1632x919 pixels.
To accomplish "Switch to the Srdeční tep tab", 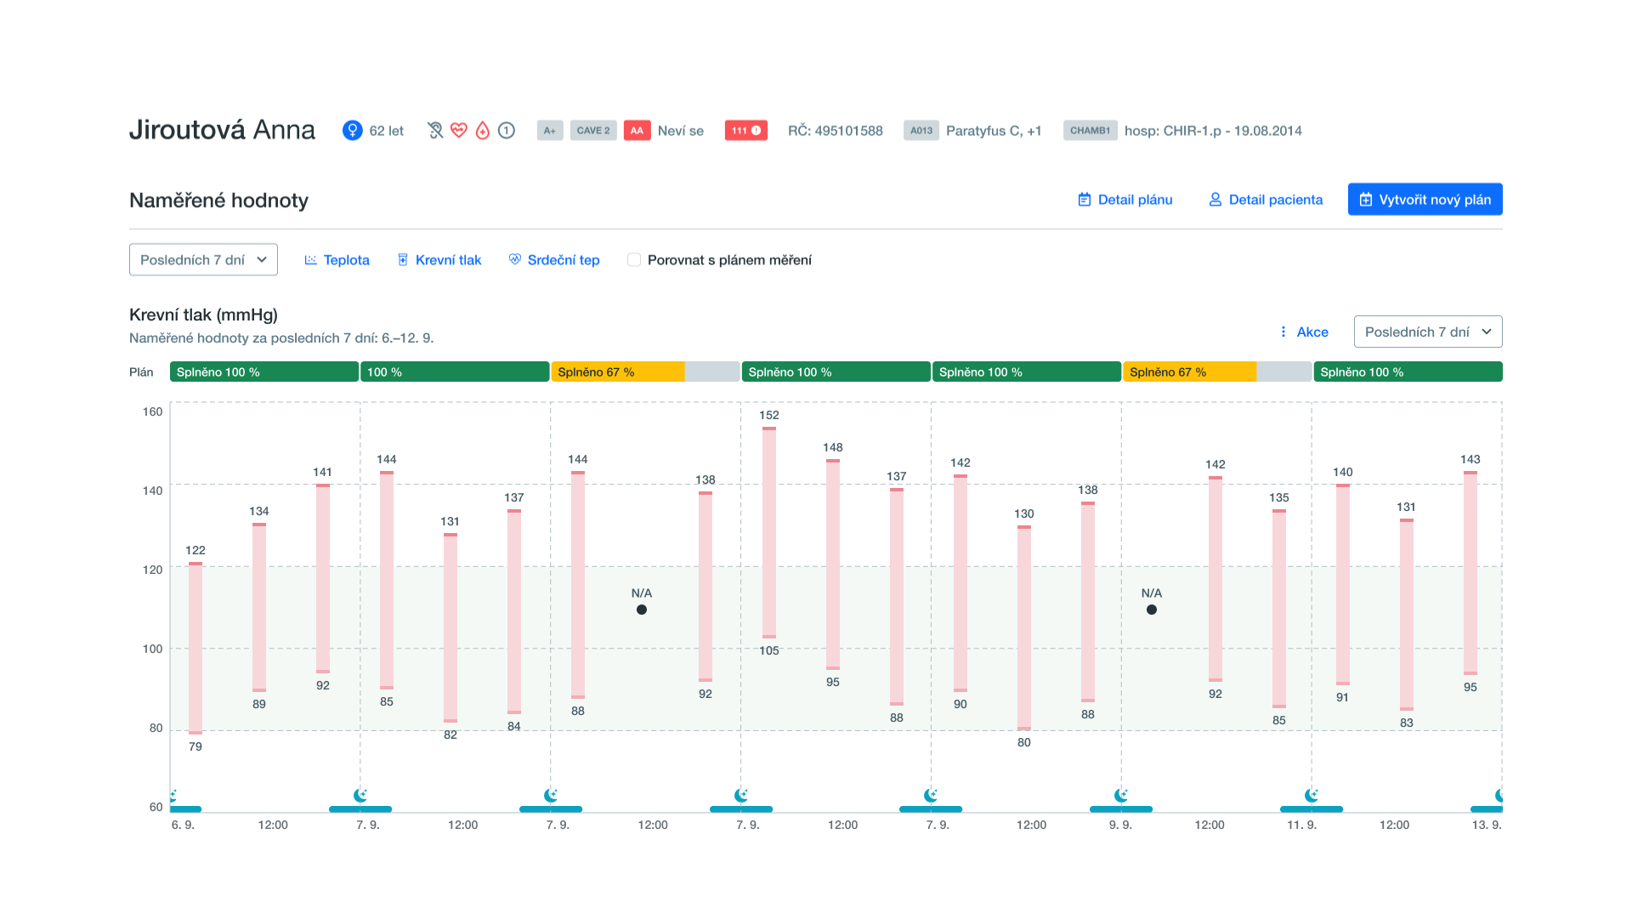I will 554,260.
